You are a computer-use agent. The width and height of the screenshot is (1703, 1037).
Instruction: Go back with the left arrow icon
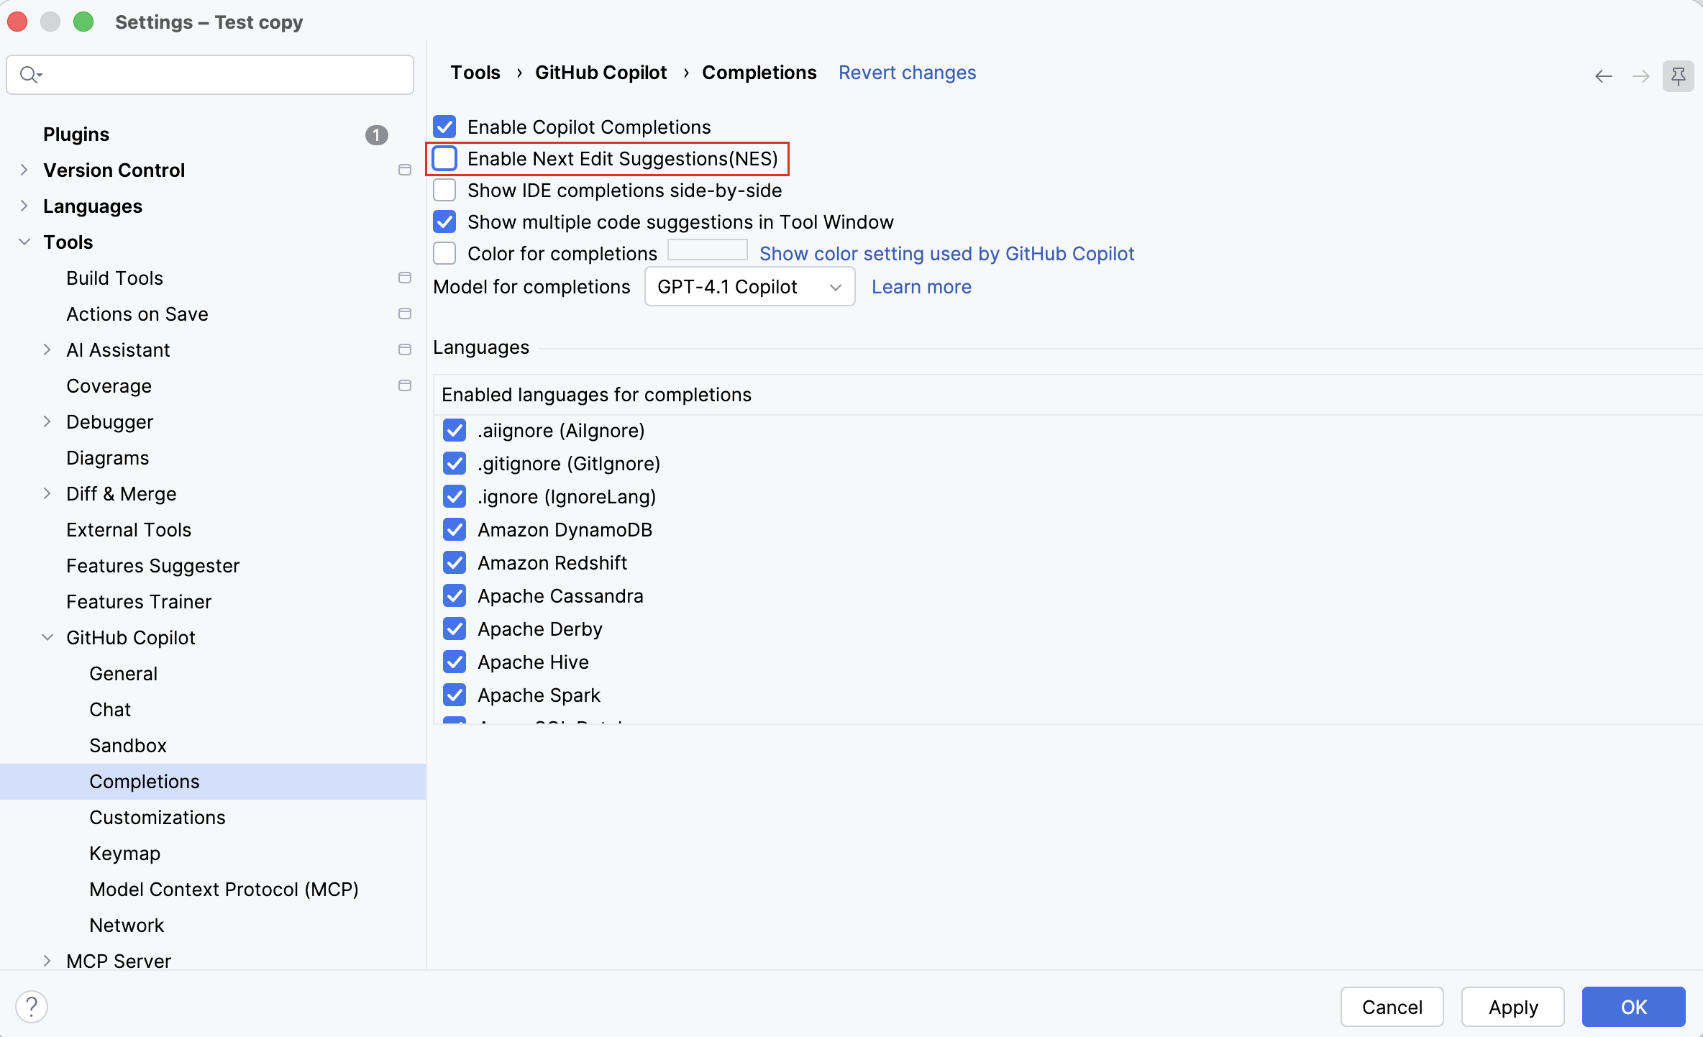tap(1603, 76)
